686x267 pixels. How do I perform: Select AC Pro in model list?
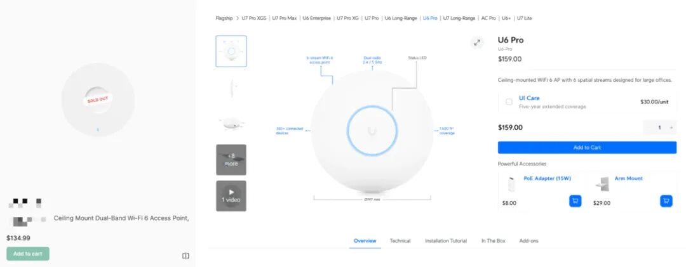click(x=488, y=18)
